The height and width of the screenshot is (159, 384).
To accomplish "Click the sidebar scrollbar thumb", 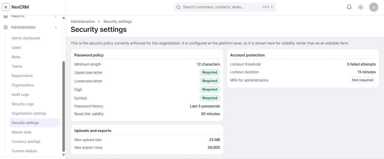I will [x=63, y=107].
